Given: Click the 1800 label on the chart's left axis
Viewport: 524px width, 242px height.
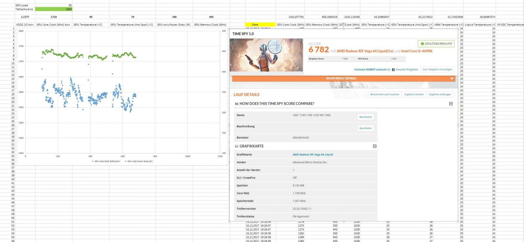Looking at the screenshot, I should tap(21, 31).
